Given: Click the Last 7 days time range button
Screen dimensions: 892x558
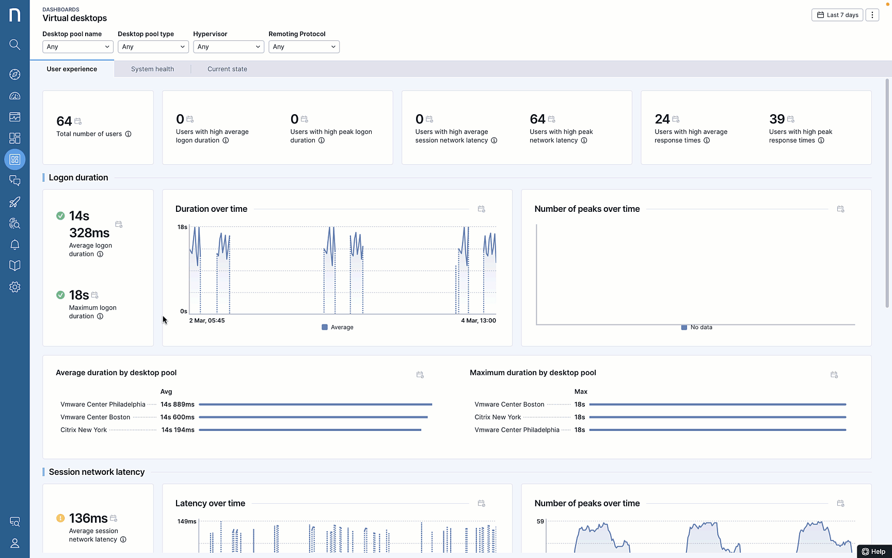Looking at the screenshot, I should [837, 15].
